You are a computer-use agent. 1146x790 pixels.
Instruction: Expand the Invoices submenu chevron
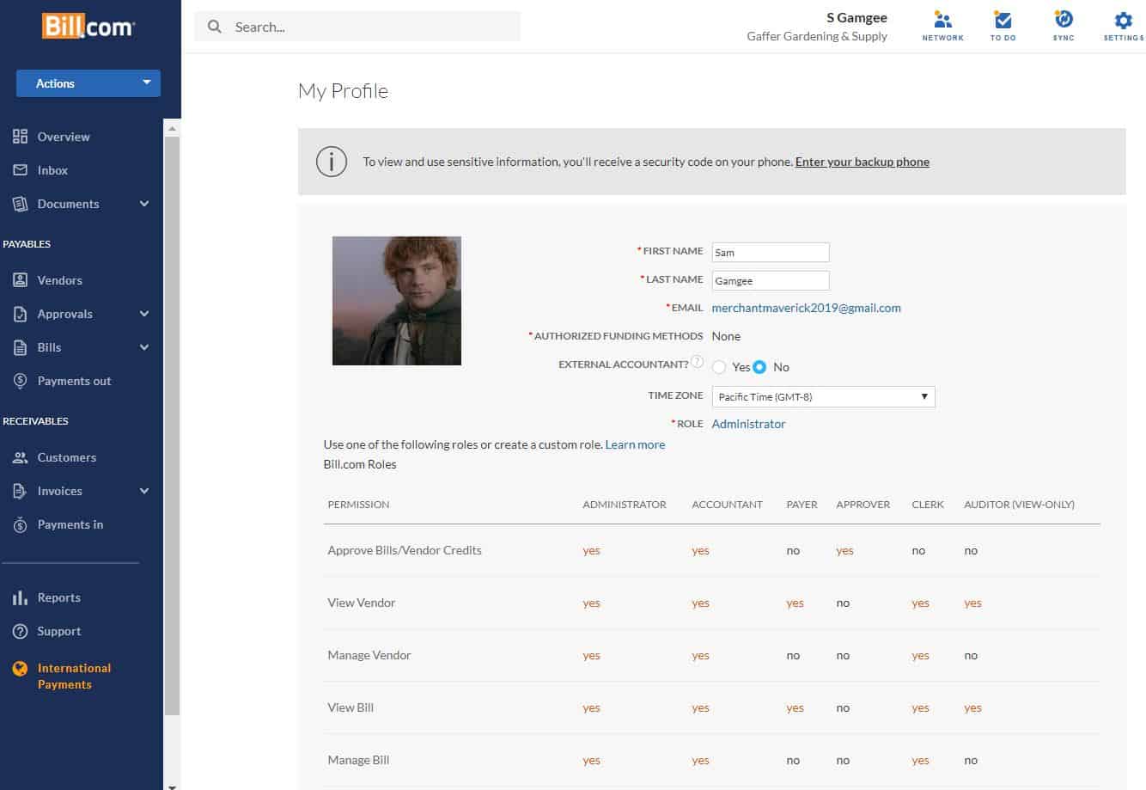click(144, 491)
